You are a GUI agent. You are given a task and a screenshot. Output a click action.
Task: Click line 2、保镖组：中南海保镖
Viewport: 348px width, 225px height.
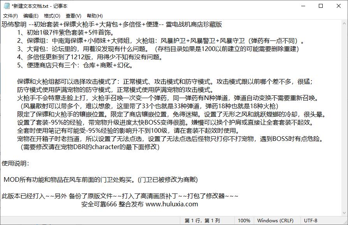tap(161, 41)
